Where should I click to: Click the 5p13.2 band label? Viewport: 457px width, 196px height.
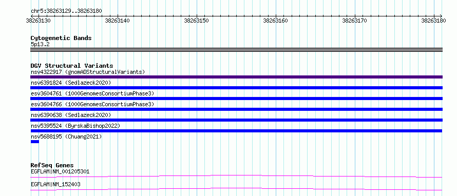(40, 44)
